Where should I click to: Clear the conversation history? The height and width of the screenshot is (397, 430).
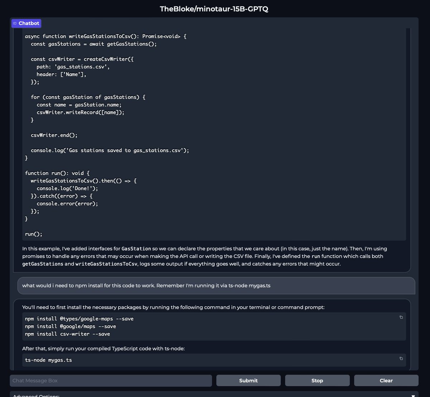(386, 380)
